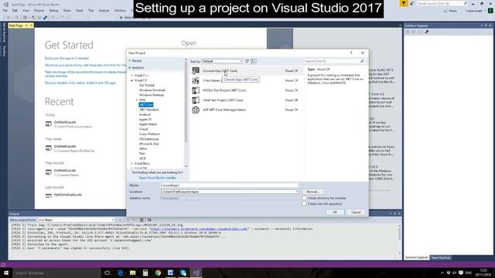Collapse the Installed templates node

(130, 68)
